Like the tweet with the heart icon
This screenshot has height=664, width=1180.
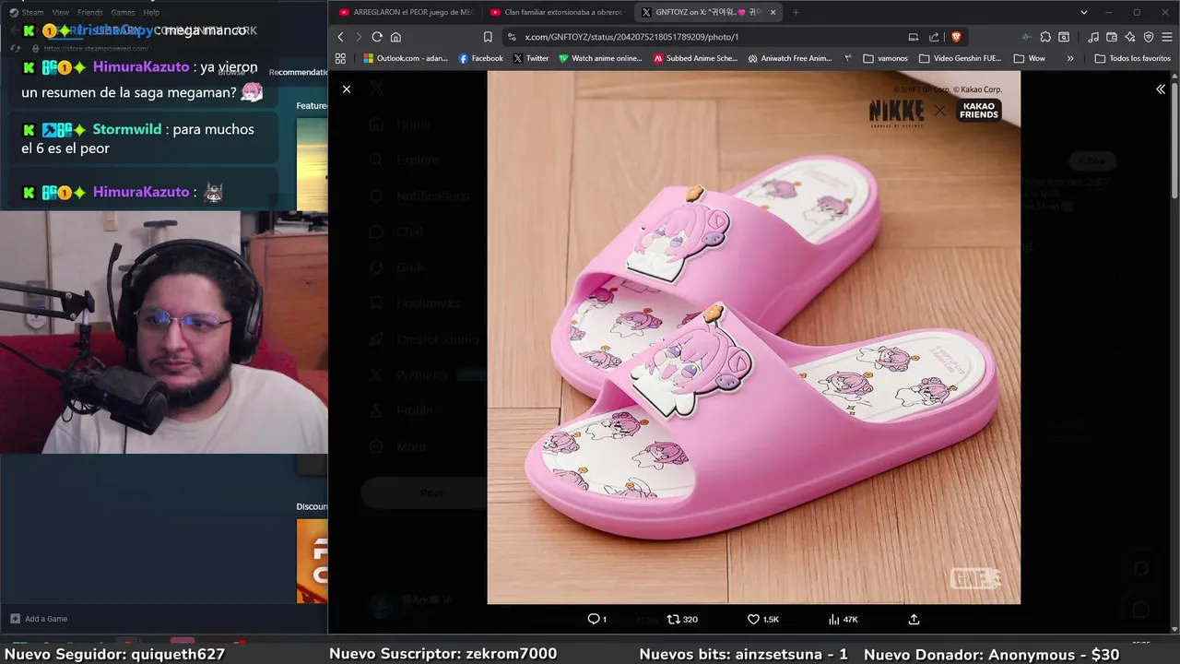pyautogui.click(x=763, y=619)
